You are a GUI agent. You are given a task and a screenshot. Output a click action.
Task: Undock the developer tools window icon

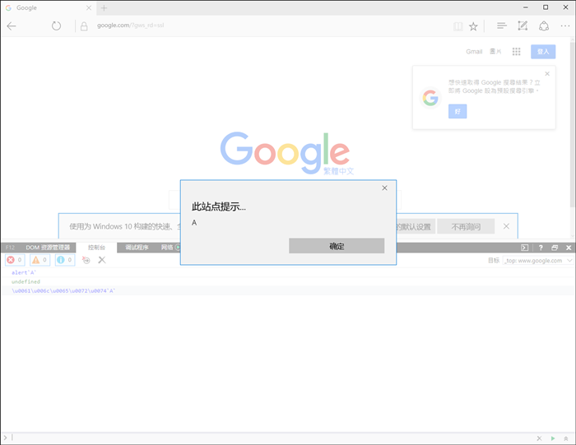(555, 248)
